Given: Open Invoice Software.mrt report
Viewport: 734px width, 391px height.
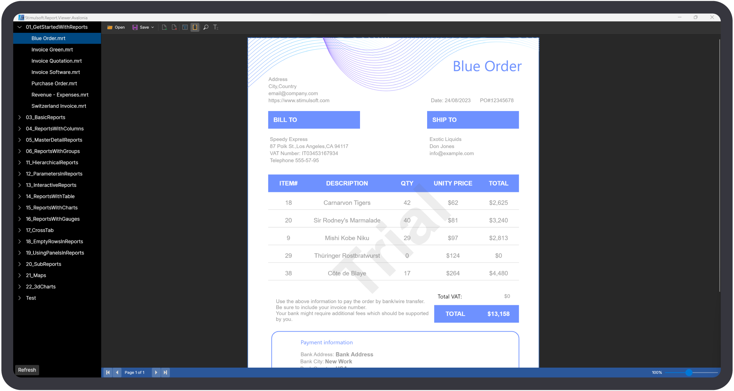Looking at the screenshot, I should tap(56, 72).
